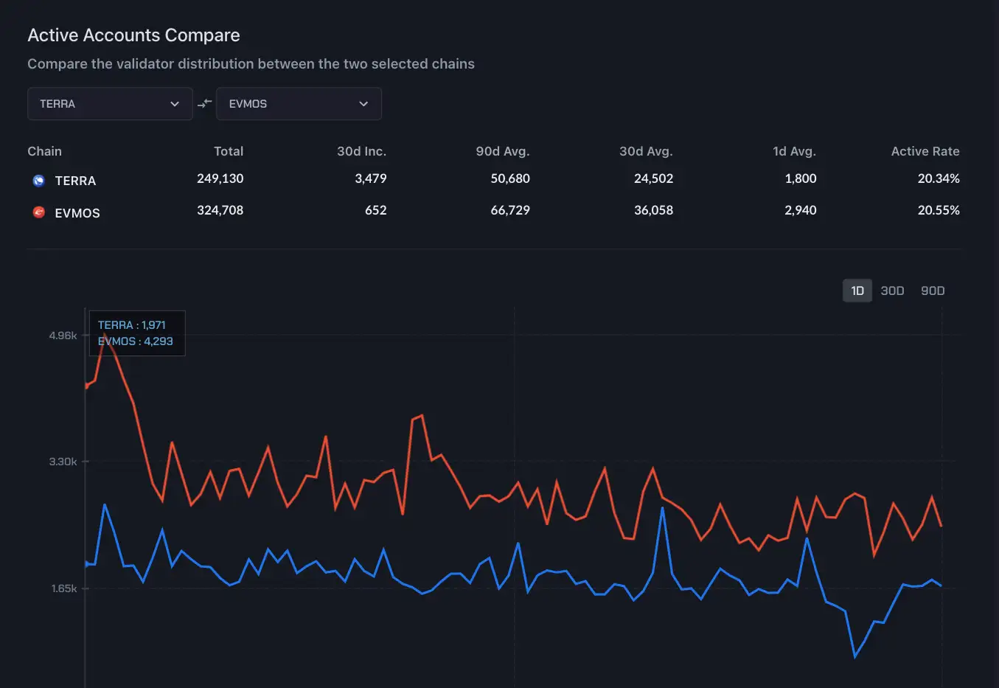Select the 1D time range tab
This screenshot has width=999, height=688.
[857, 291]
